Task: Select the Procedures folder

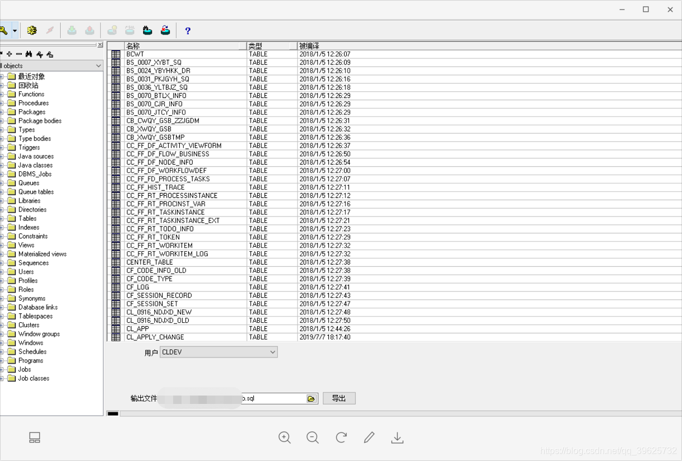Action: pos(34,103)
